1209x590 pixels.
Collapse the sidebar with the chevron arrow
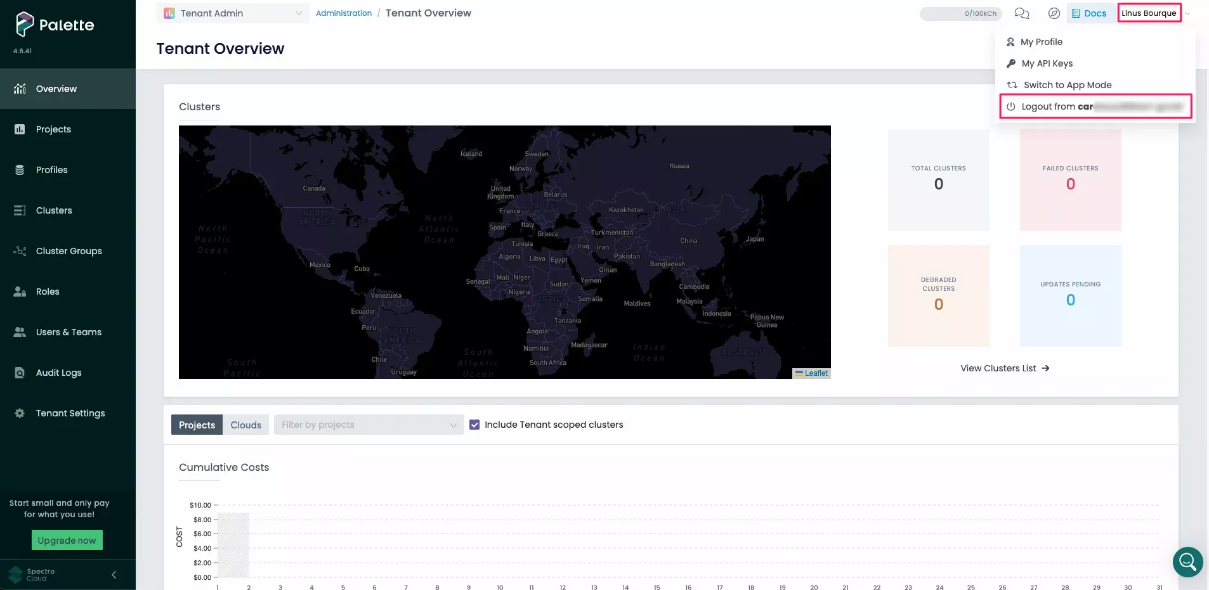coord(114,575)
